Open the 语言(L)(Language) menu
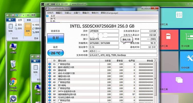The height and width of the screenshot is (103, 193). [109, 13]
